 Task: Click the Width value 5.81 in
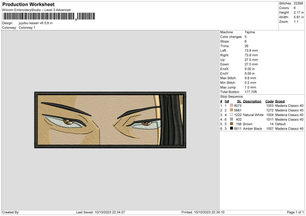298,17
